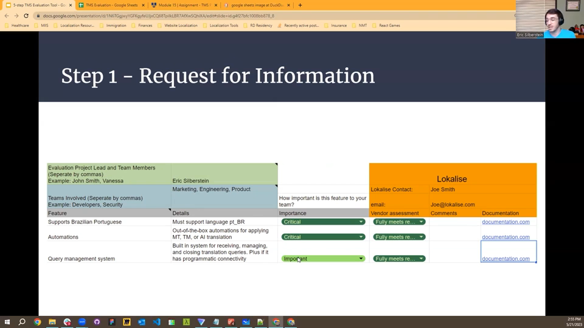Image resolution: width=584 pixels, height=328 pixels.
Task: Select the Marketing, Engineering, Product cell
Action: coord(224,197)
